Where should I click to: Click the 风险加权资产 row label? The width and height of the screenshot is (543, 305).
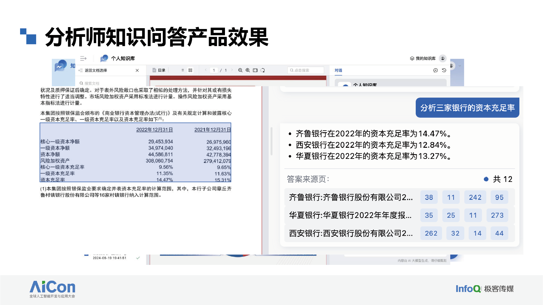coord(55,161)
